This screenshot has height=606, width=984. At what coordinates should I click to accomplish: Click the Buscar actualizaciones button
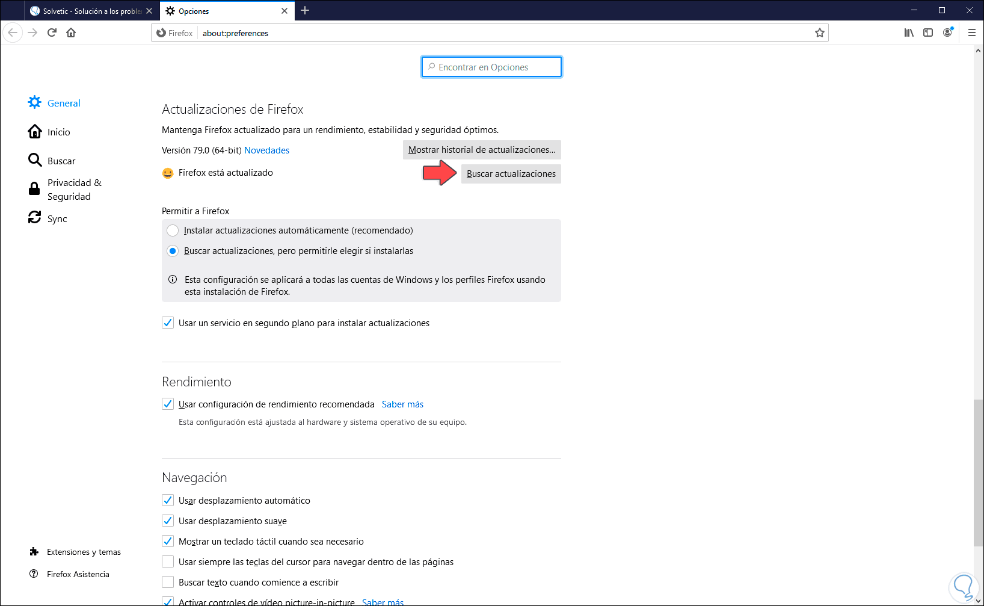(x=511, y=174)
